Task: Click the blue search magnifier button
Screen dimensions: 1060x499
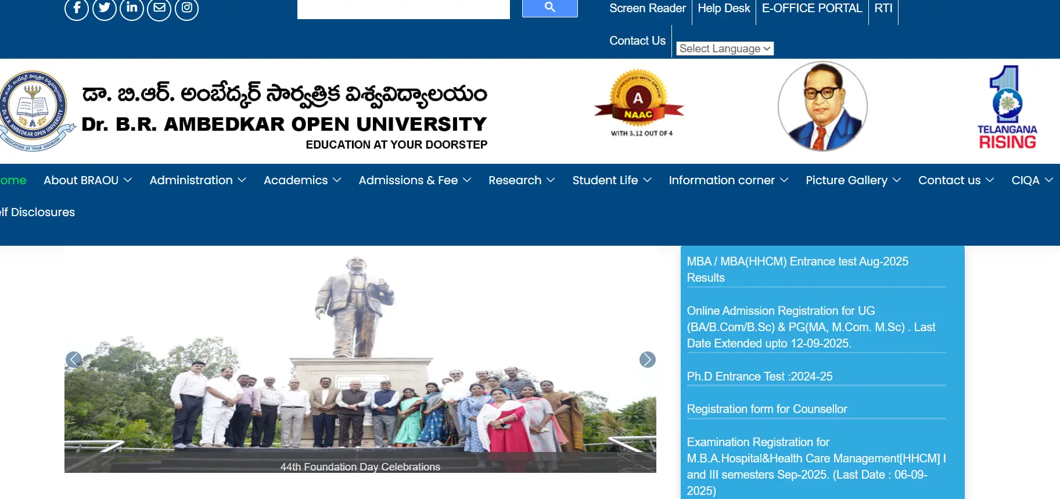Action: (x=550, y=8)
